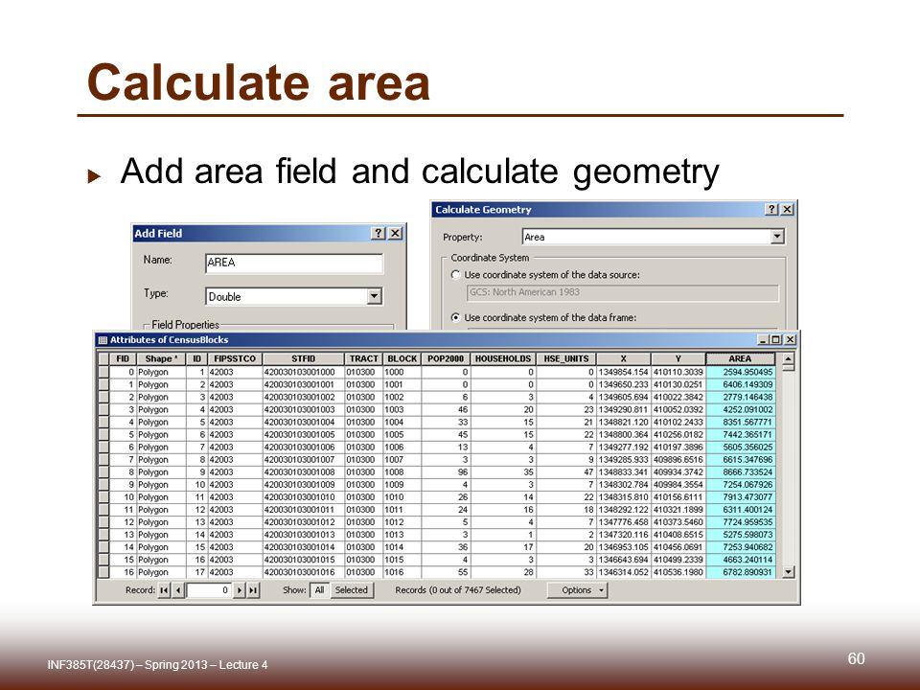Click HSE_UNITS cell with value 47

566,472
